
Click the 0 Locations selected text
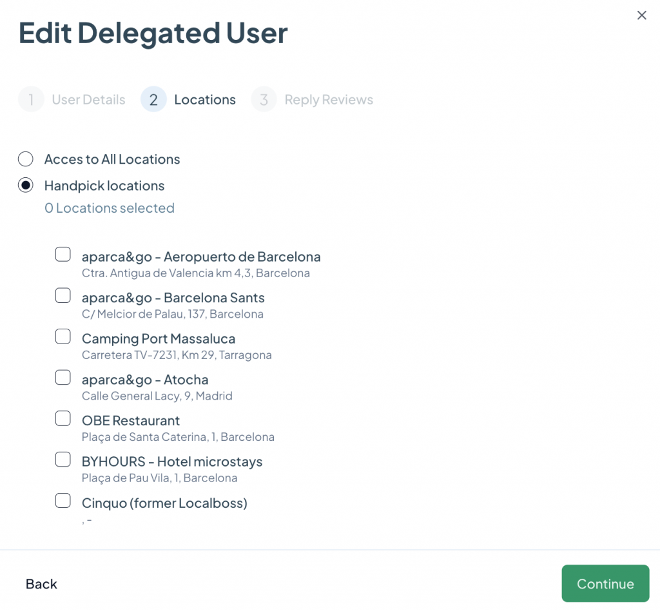[109, 208]
